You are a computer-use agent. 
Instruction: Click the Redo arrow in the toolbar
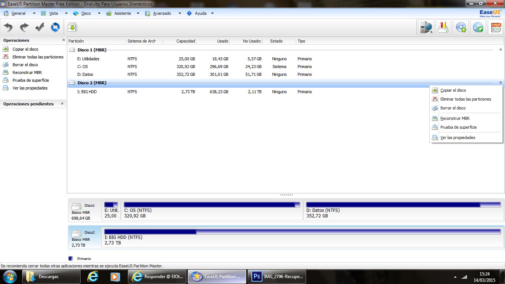pyautogui.click(x=24, y=27)
